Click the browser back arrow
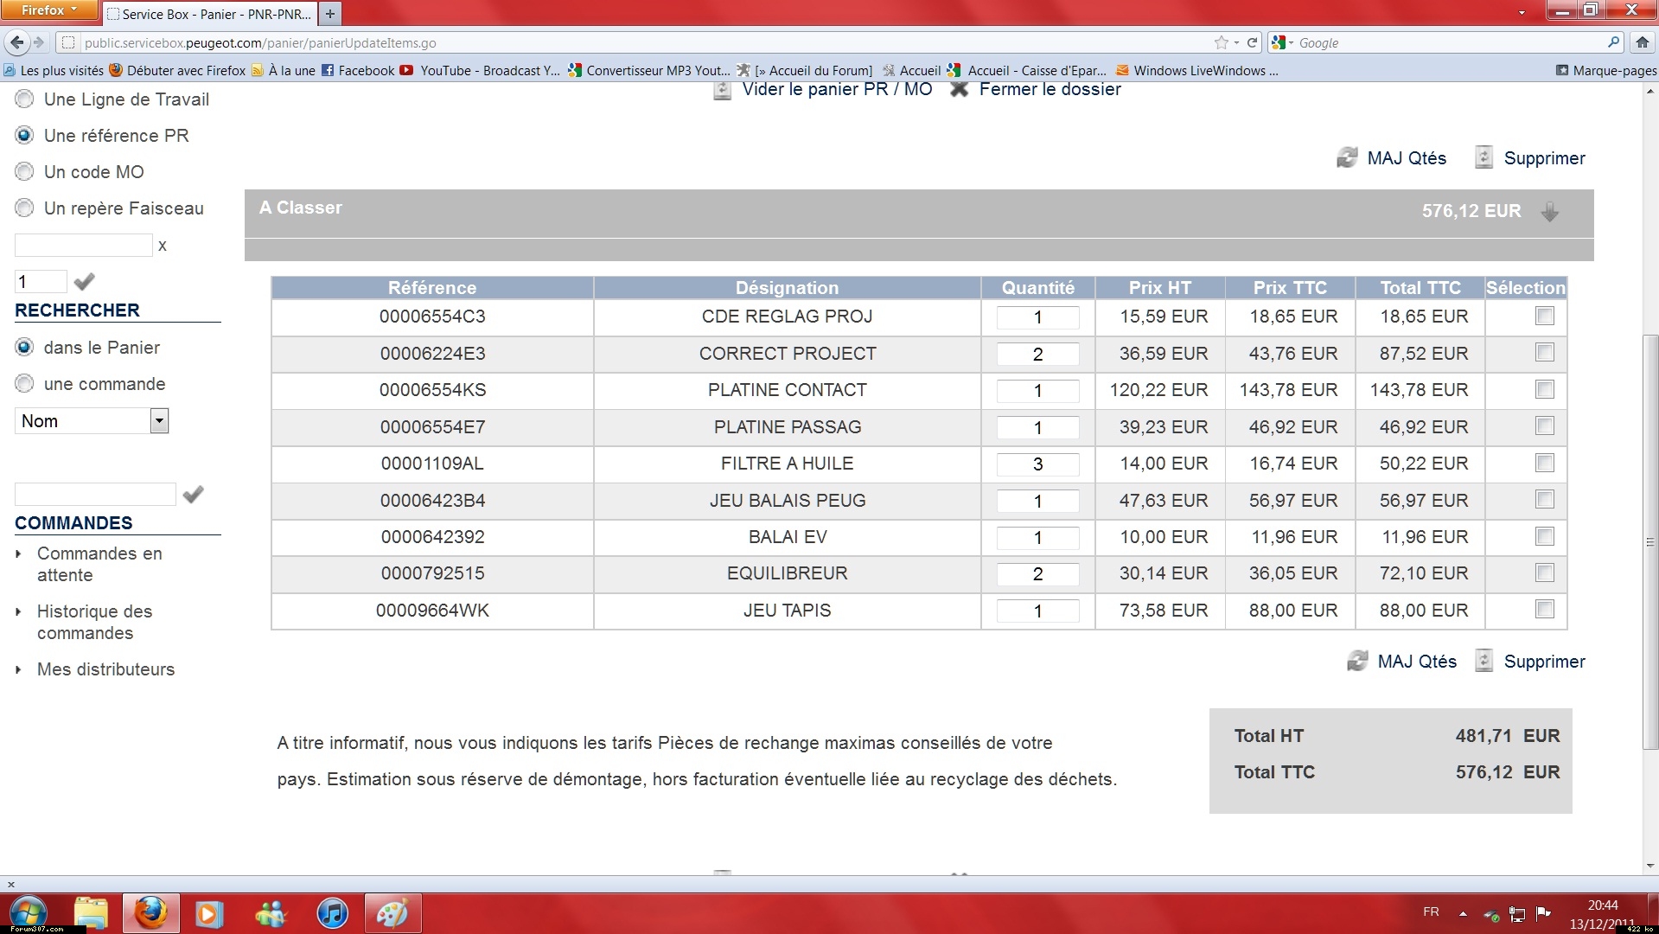Image resolution: width=1659 pixels, height=934 pixels. coord(16,42)
